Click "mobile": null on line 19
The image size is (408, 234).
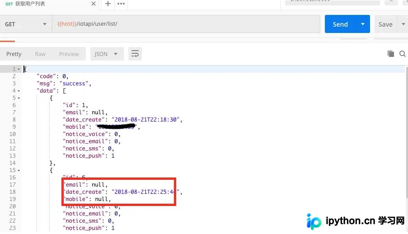[x=87, y=199]
